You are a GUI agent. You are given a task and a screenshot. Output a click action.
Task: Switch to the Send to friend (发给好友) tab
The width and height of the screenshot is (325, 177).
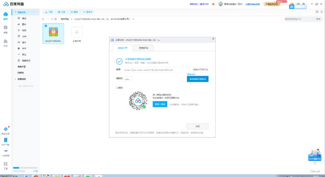pos(144,48)
